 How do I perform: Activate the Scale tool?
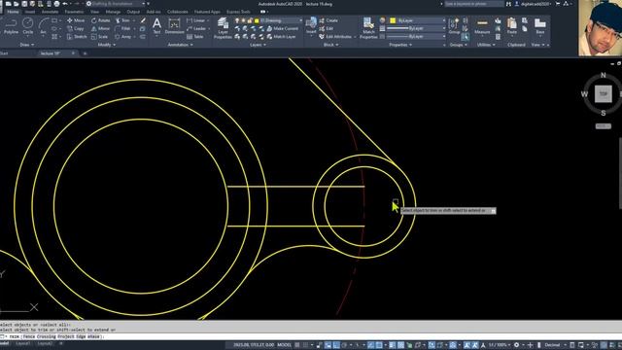pos(99,37)
